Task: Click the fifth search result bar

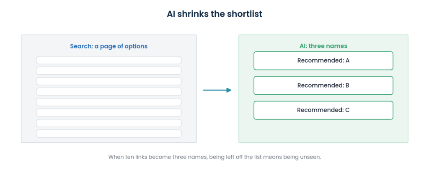Action: 109,102
